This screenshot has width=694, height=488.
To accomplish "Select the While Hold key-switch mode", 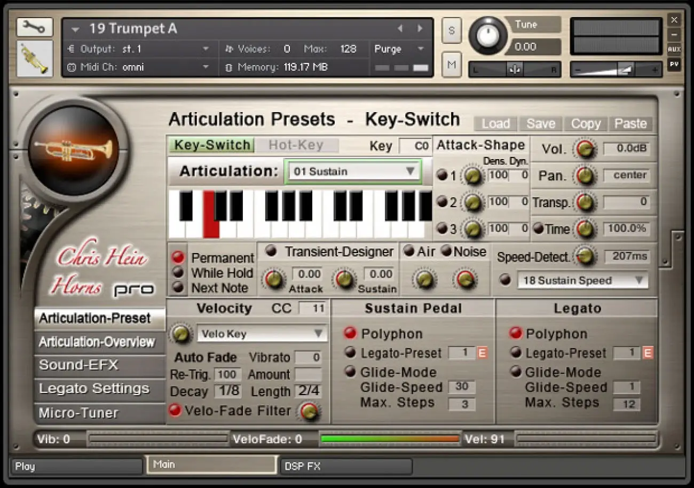I will pos(178,272).
